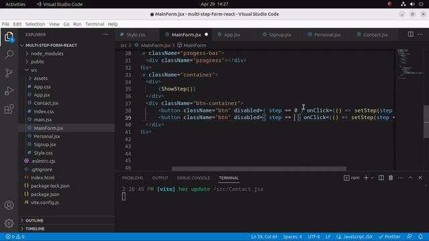Open the Accounts menu icon
Image resolution: width=429 pixels, height=241 pixels.
[x=9, y=206]
